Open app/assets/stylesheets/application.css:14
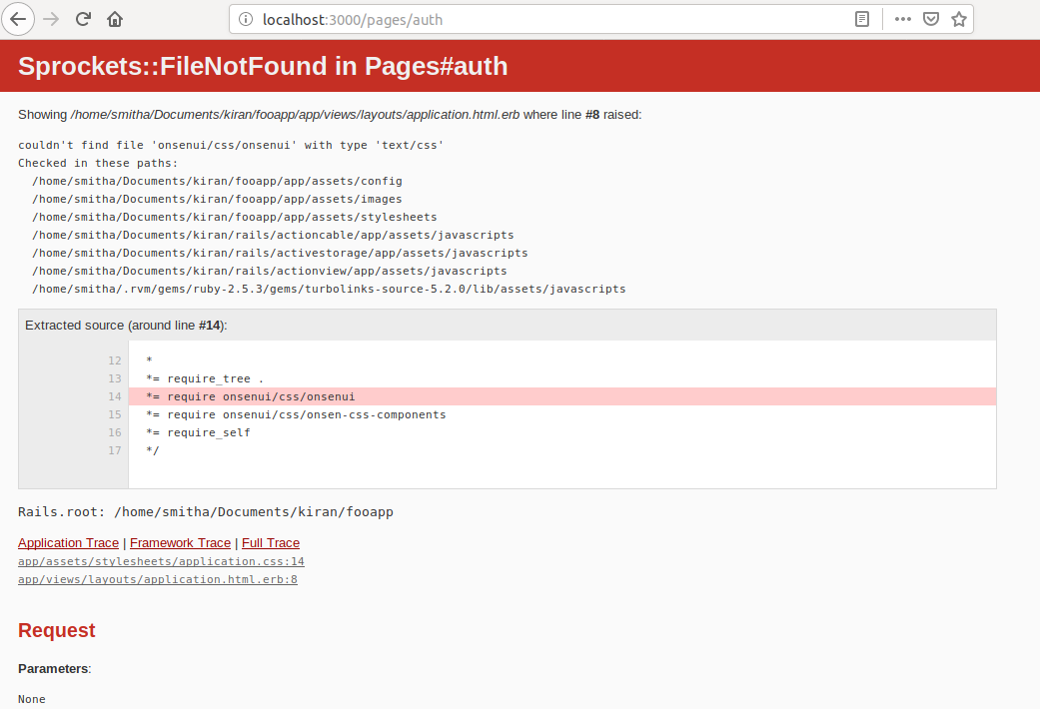The height and width of the screenshot is (709, 1040). click(x=160, y=561)
